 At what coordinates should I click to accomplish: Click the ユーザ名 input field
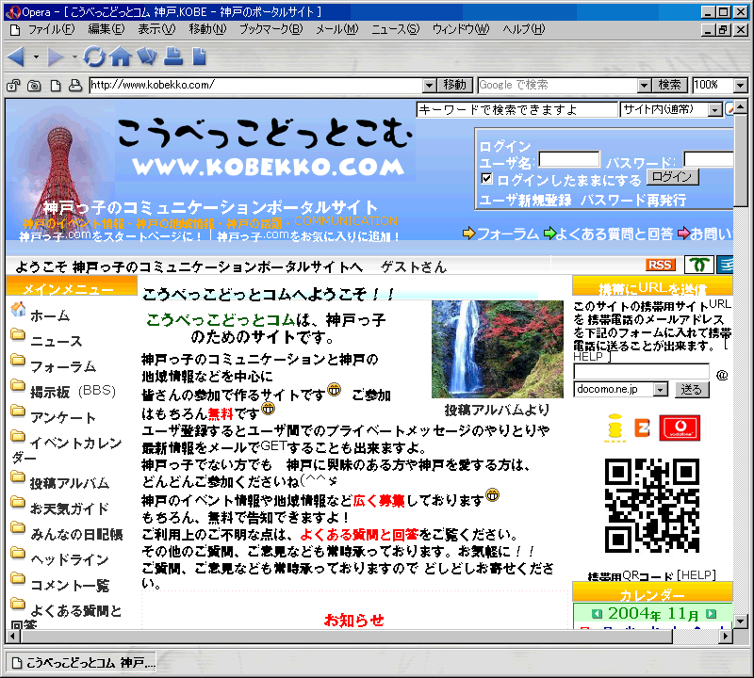click(x=569, y=159)
